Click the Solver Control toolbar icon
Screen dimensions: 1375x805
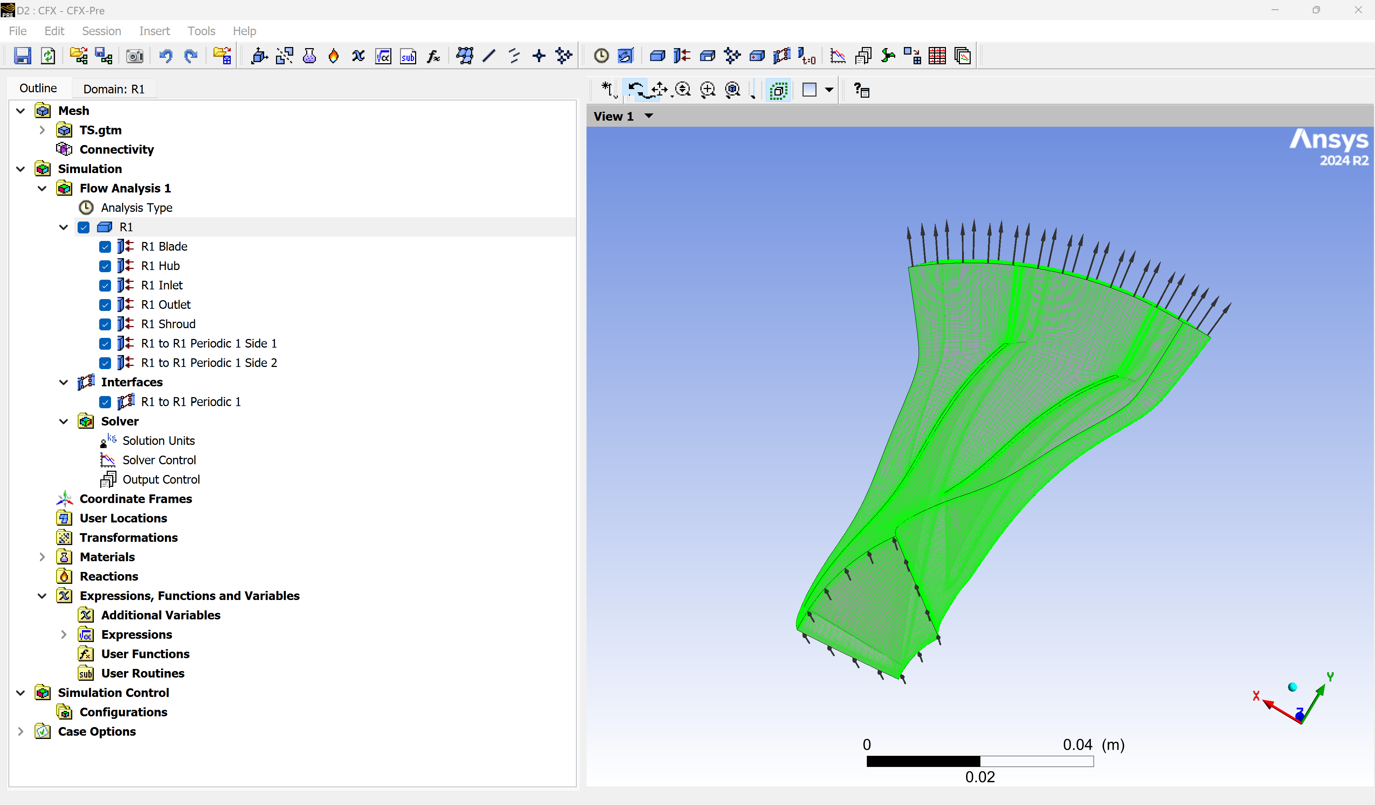coord(838,56)
